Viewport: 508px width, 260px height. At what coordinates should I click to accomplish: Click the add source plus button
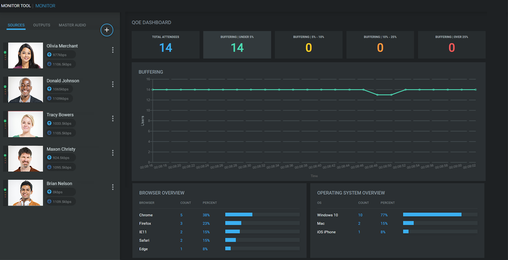pyautogui.click(x=107, y=30)
